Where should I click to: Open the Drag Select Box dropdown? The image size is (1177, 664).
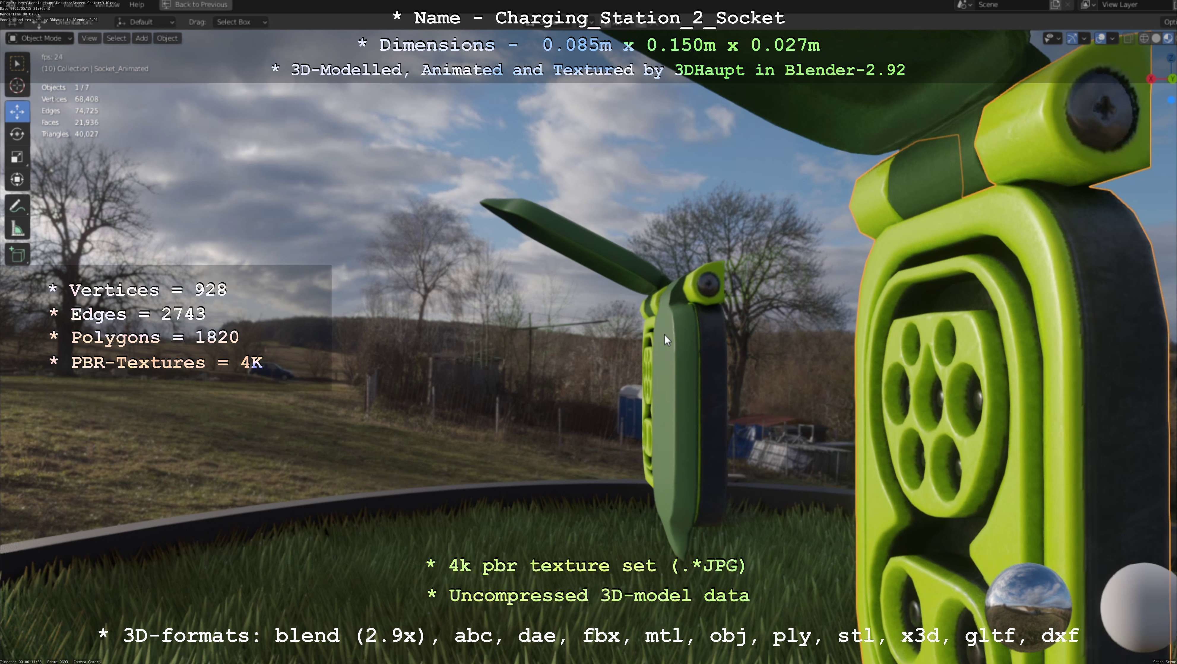pyautogui.click(x=240, y=22)
